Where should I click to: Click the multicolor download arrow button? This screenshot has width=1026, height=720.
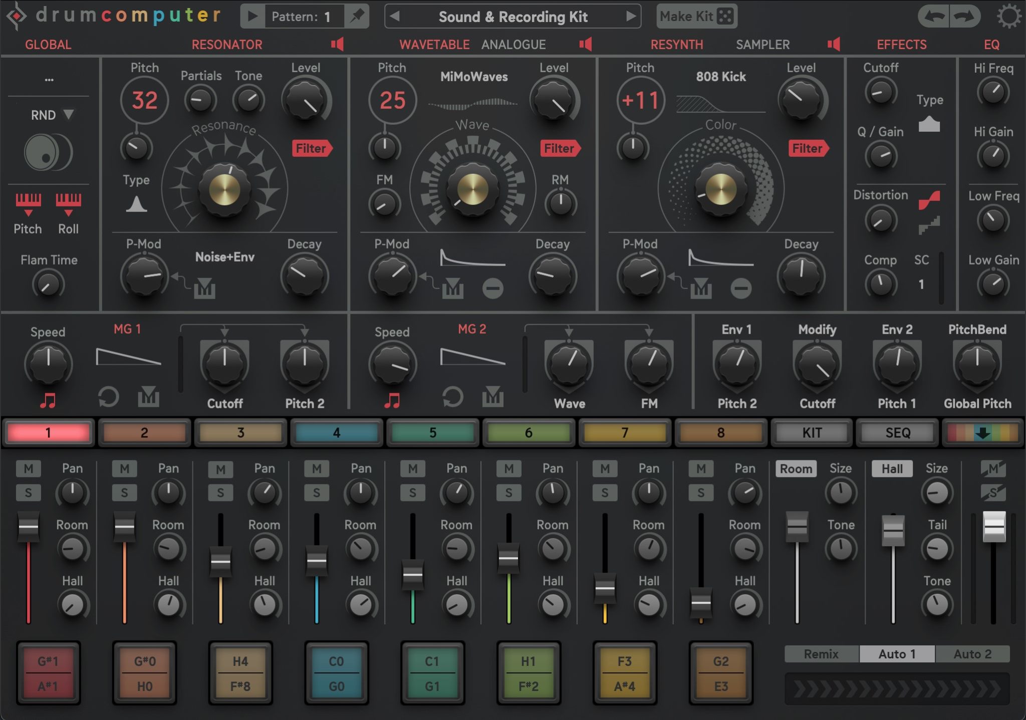pyautogui.click(x=982, y=432)
